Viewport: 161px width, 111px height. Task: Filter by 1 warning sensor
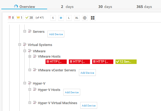[x=20, y=18]
